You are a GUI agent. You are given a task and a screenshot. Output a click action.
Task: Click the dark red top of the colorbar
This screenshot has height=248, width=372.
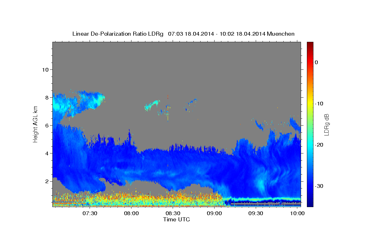click(x=310, y=44)
